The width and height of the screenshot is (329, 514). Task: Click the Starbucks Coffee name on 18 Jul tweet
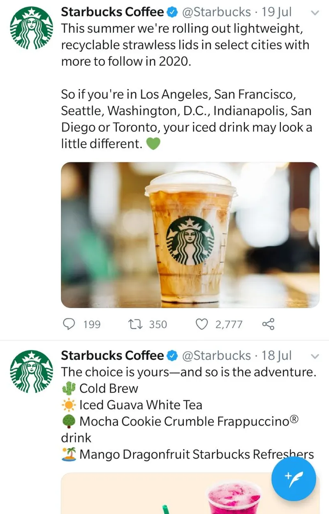pos(112,356)
